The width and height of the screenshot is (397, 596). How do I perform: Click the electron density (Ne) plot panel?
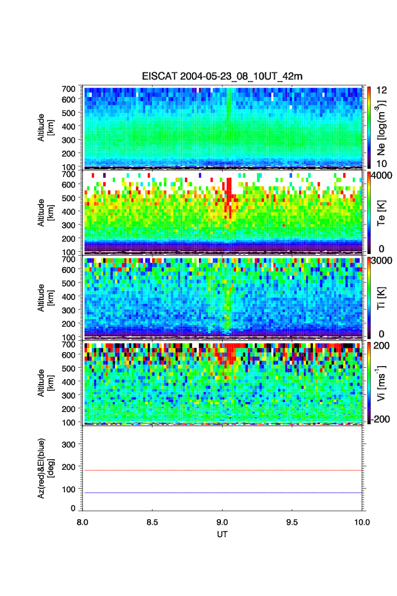223,127
